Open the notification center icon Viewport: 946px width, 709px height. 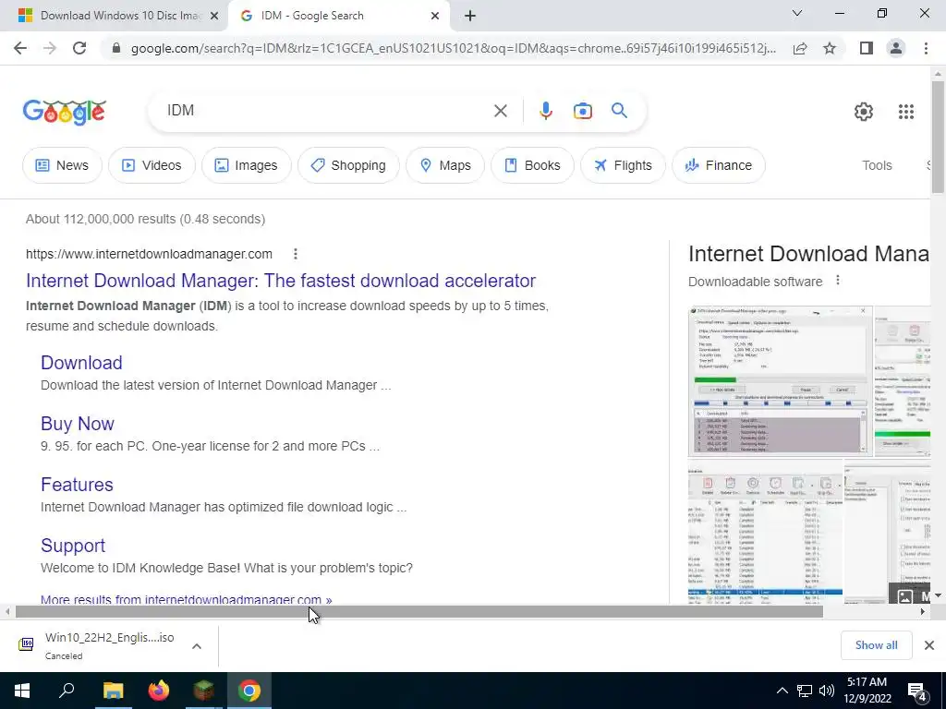[x=917, y=691]
